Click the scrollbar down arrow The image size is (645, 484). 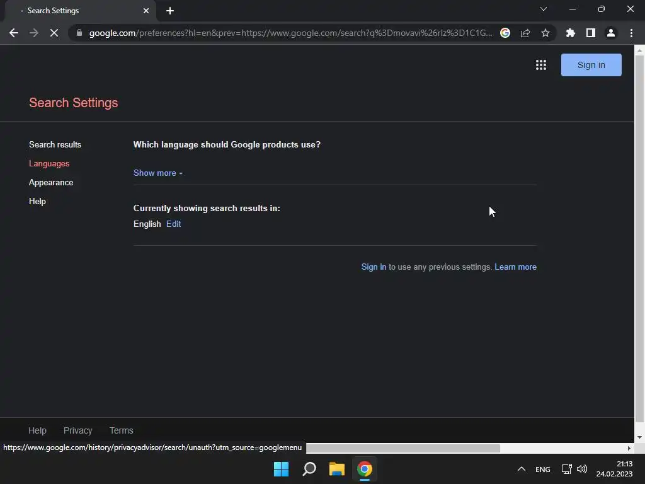point(639,437)
